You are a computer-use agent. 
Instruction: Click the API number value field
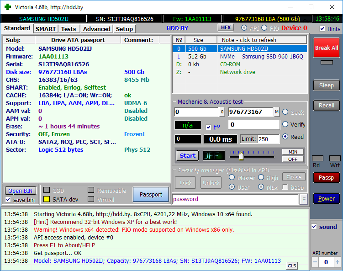[326, 262]
